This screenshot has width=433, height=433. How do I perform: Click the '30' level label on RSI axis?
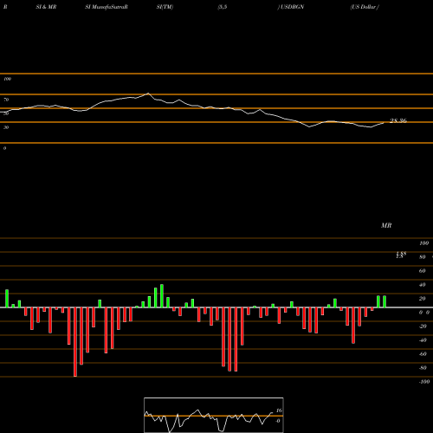[x=6, y=127]
